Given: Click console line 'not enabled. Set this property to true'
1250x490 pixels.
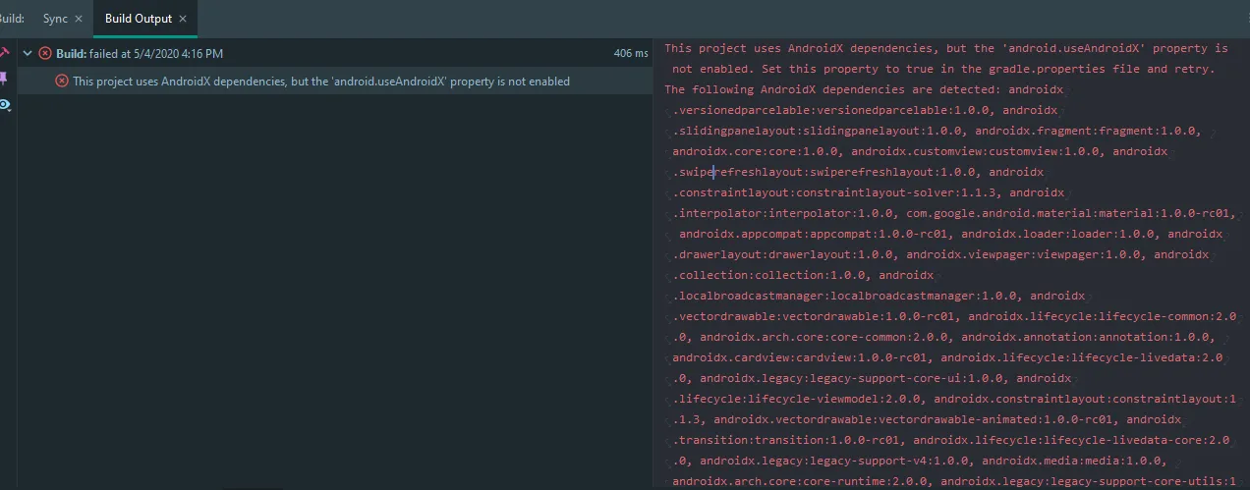Looking at the screenshot, I should point(943,69).
